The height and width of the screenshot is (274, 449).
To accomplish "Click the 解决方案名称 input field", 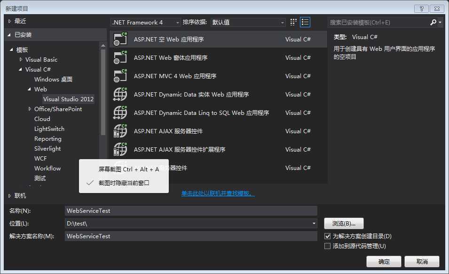I will tap(191, 236).
